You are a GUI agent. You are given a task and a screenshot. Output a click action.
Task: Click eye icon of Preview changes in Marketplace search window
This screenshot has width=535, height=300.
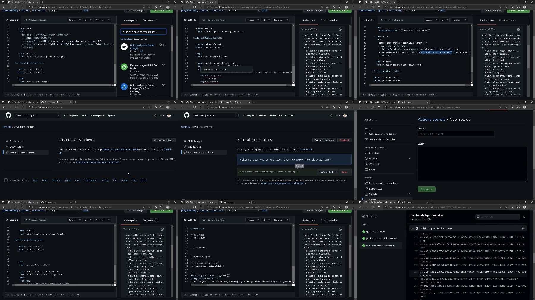(26, 20)
